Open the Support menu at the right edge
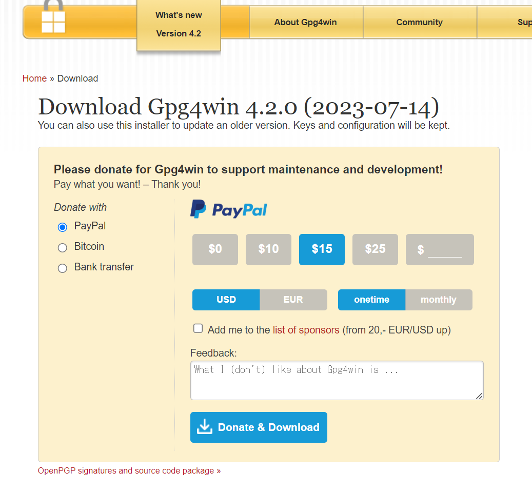The width and height of the screenshot is (532, 492). 505,23
